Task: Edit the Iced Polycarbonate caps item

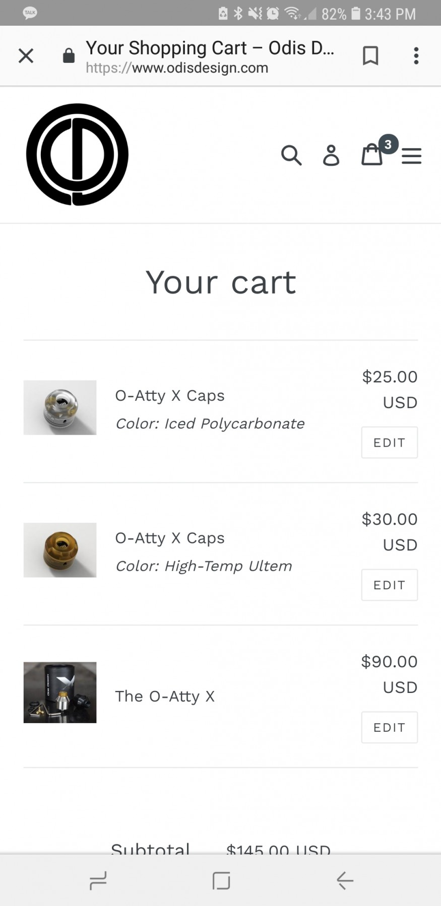Action: pos(389,442)
